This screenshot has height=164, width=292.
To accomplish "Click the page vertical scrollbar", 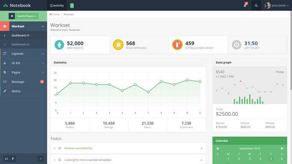I will tap(291, 50).
